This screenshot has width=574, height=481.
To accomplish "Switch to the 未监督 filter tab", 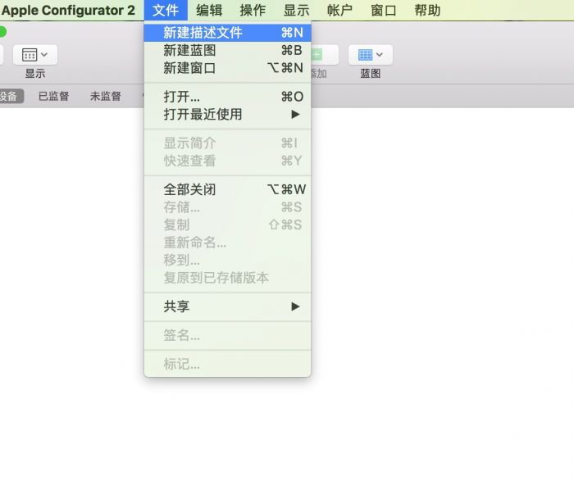I will coord(106,96).
